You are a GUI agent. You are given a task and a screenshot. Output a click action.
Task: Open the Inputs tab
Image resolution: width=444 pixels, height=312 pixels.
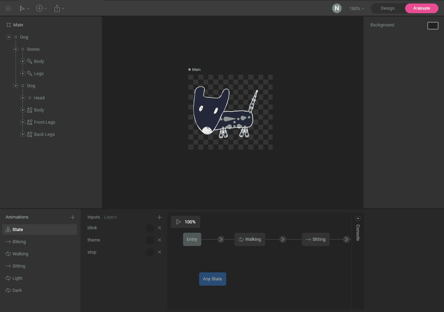tap(94, 217)
